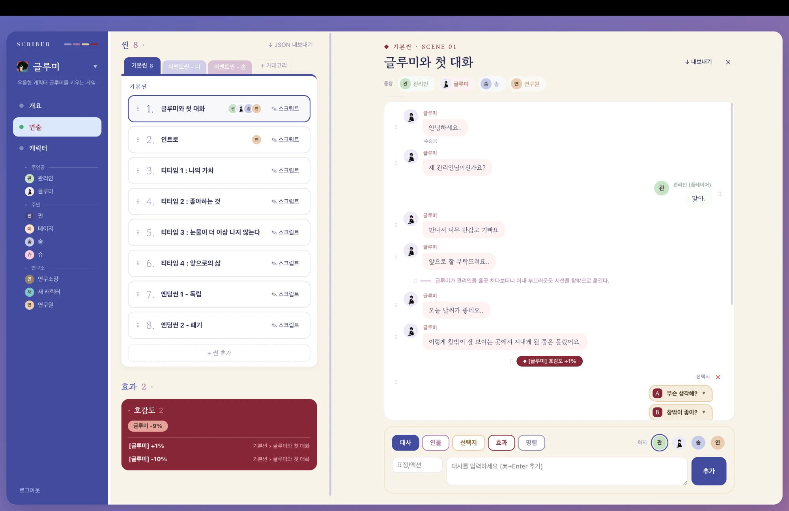Toggle 연구원 in the 등장 cast chips
Image resolution: width=789 pixels, height=511 pixels.
coord(527,84)
